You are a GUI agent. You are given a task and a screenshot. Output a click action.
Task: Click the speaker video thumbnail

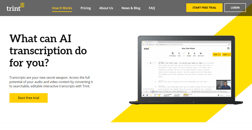click(x=224, y=85)
